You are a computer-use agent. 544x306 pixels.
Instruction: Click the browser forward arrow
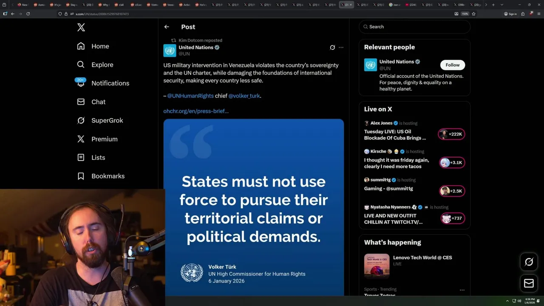click(20, 14)
